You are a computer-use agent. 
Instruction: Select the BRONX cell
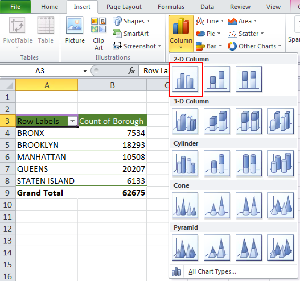47,133
